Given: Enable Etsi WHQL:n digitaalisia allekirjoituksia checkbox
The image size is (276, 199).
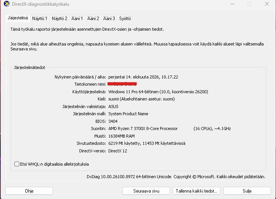Looking at the screenshot, I should click(17, 164).
